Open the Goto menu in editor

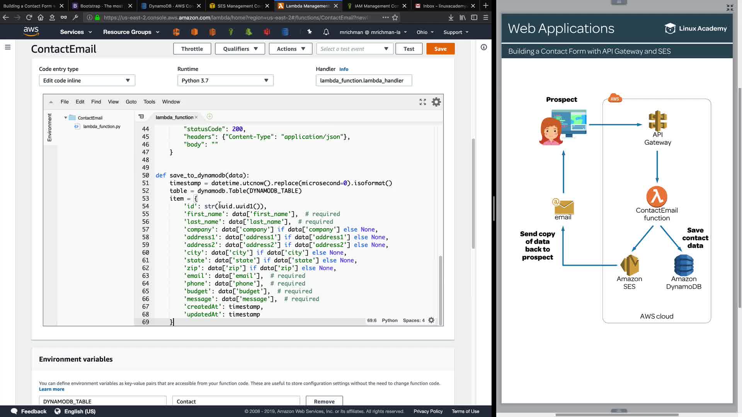pos(131,102)
